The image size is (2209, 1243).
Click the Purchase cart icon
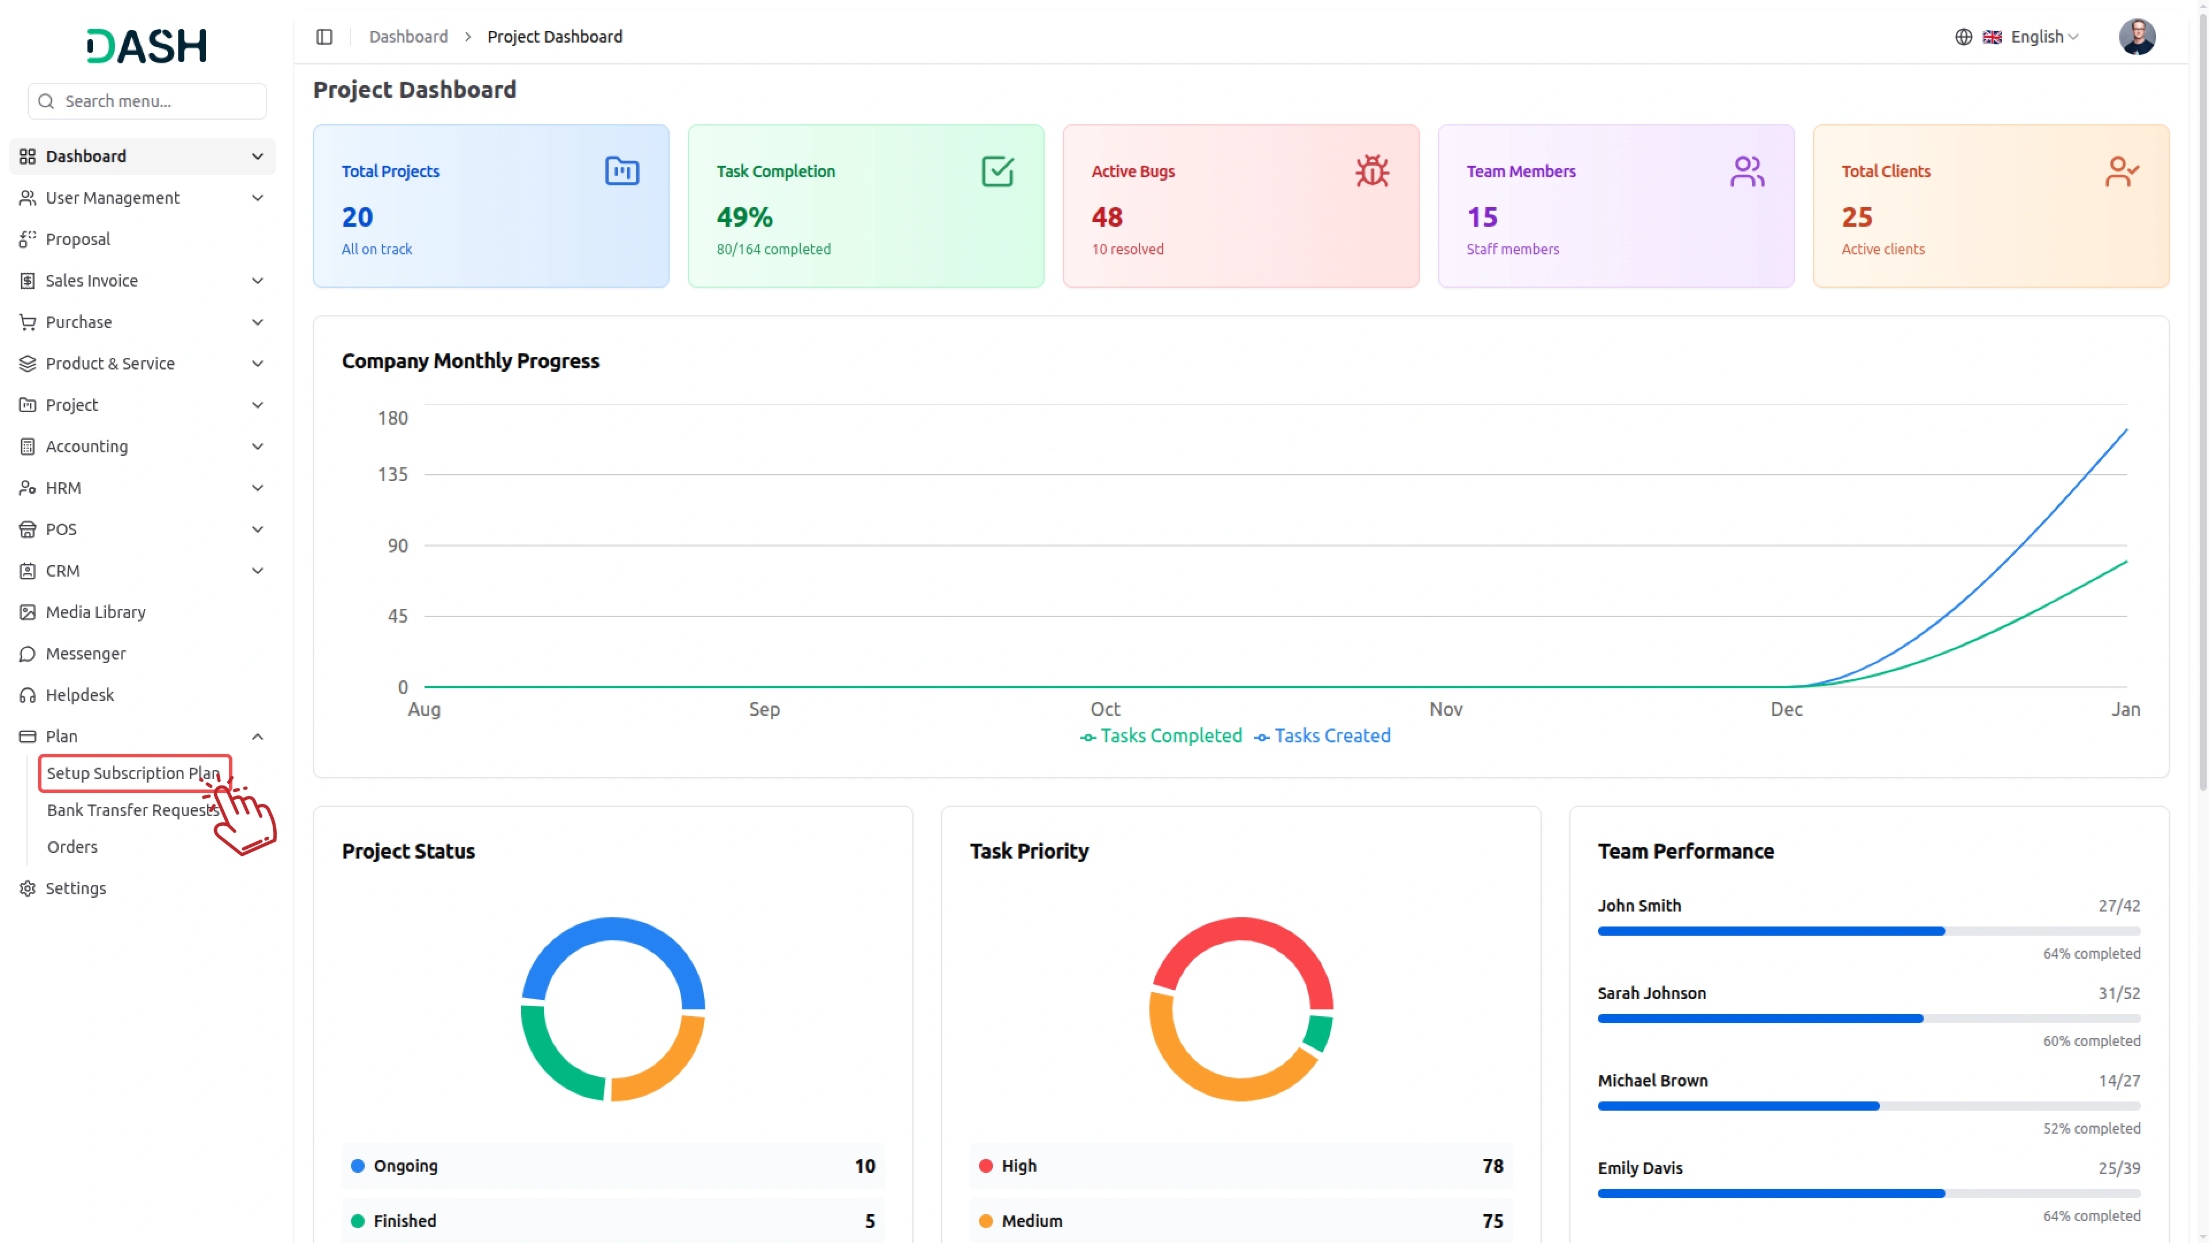tap(28, 322)
